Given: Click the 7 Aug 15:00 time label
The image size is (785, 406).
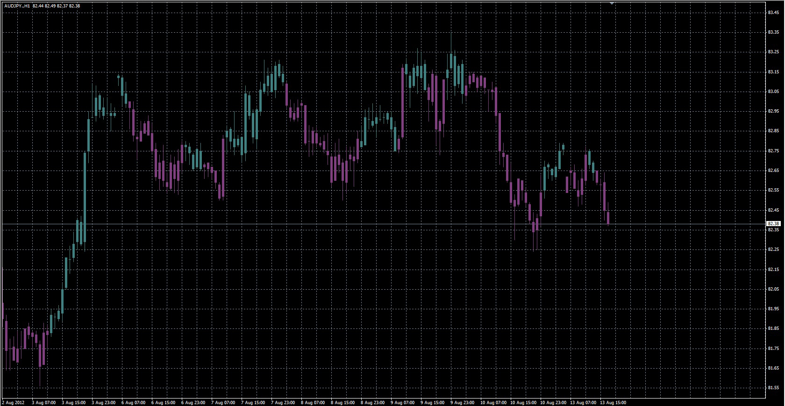Looking at the screenshot, I should (253, 402).
